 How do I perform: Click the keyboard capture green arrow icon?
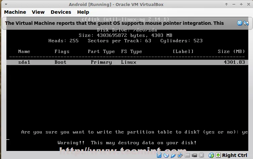(x=218, y=155)
